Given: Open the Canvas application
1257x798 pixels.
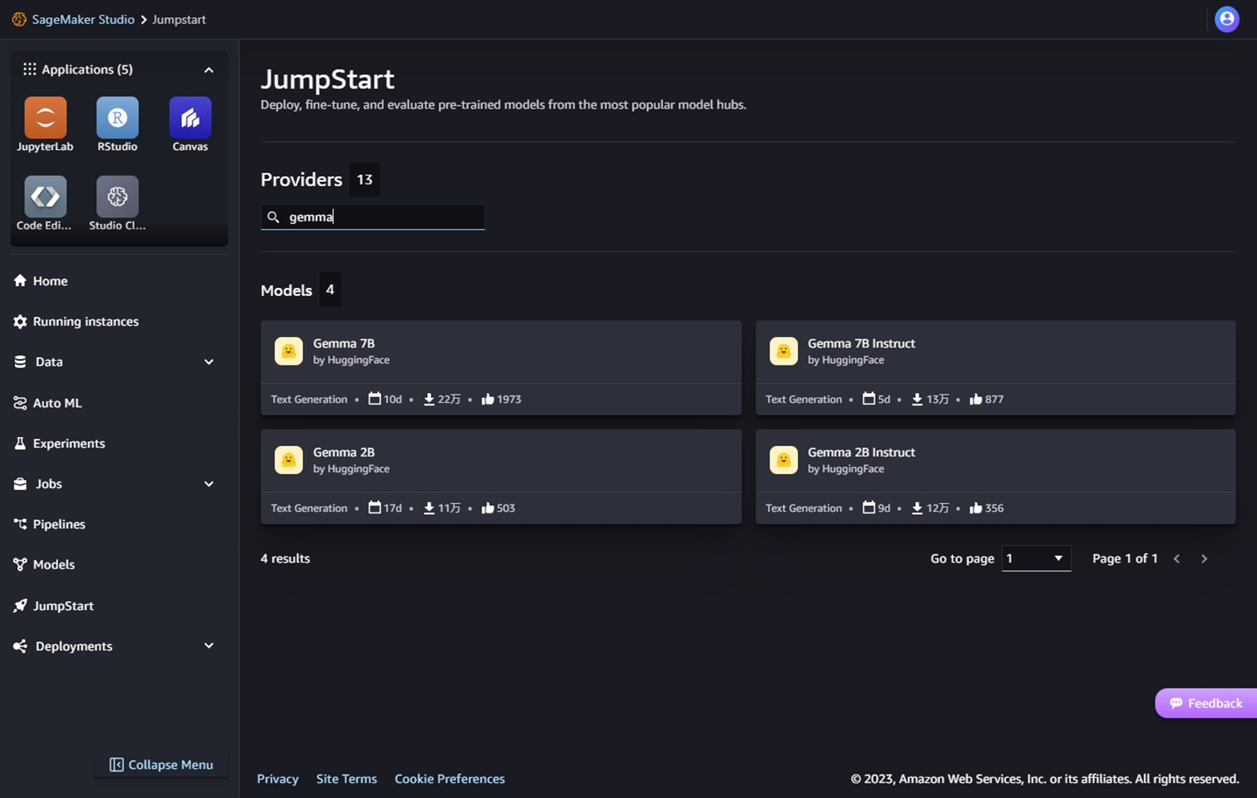Looking at the screenshot, I should (189, 118).
